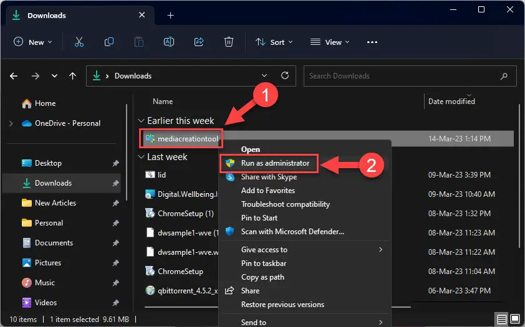Click the Cut scissors icon
Image resolution: width=525 pixels, height=327 pixels.
click(x=79, y=42)
